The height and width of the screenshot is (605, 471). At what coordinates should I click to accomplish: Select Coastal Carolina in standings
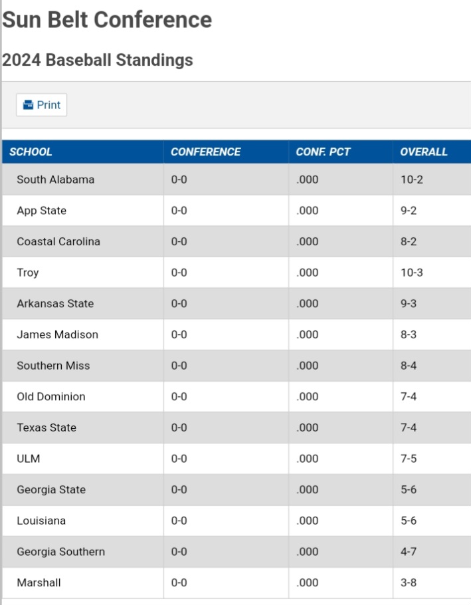click(58, 241)
